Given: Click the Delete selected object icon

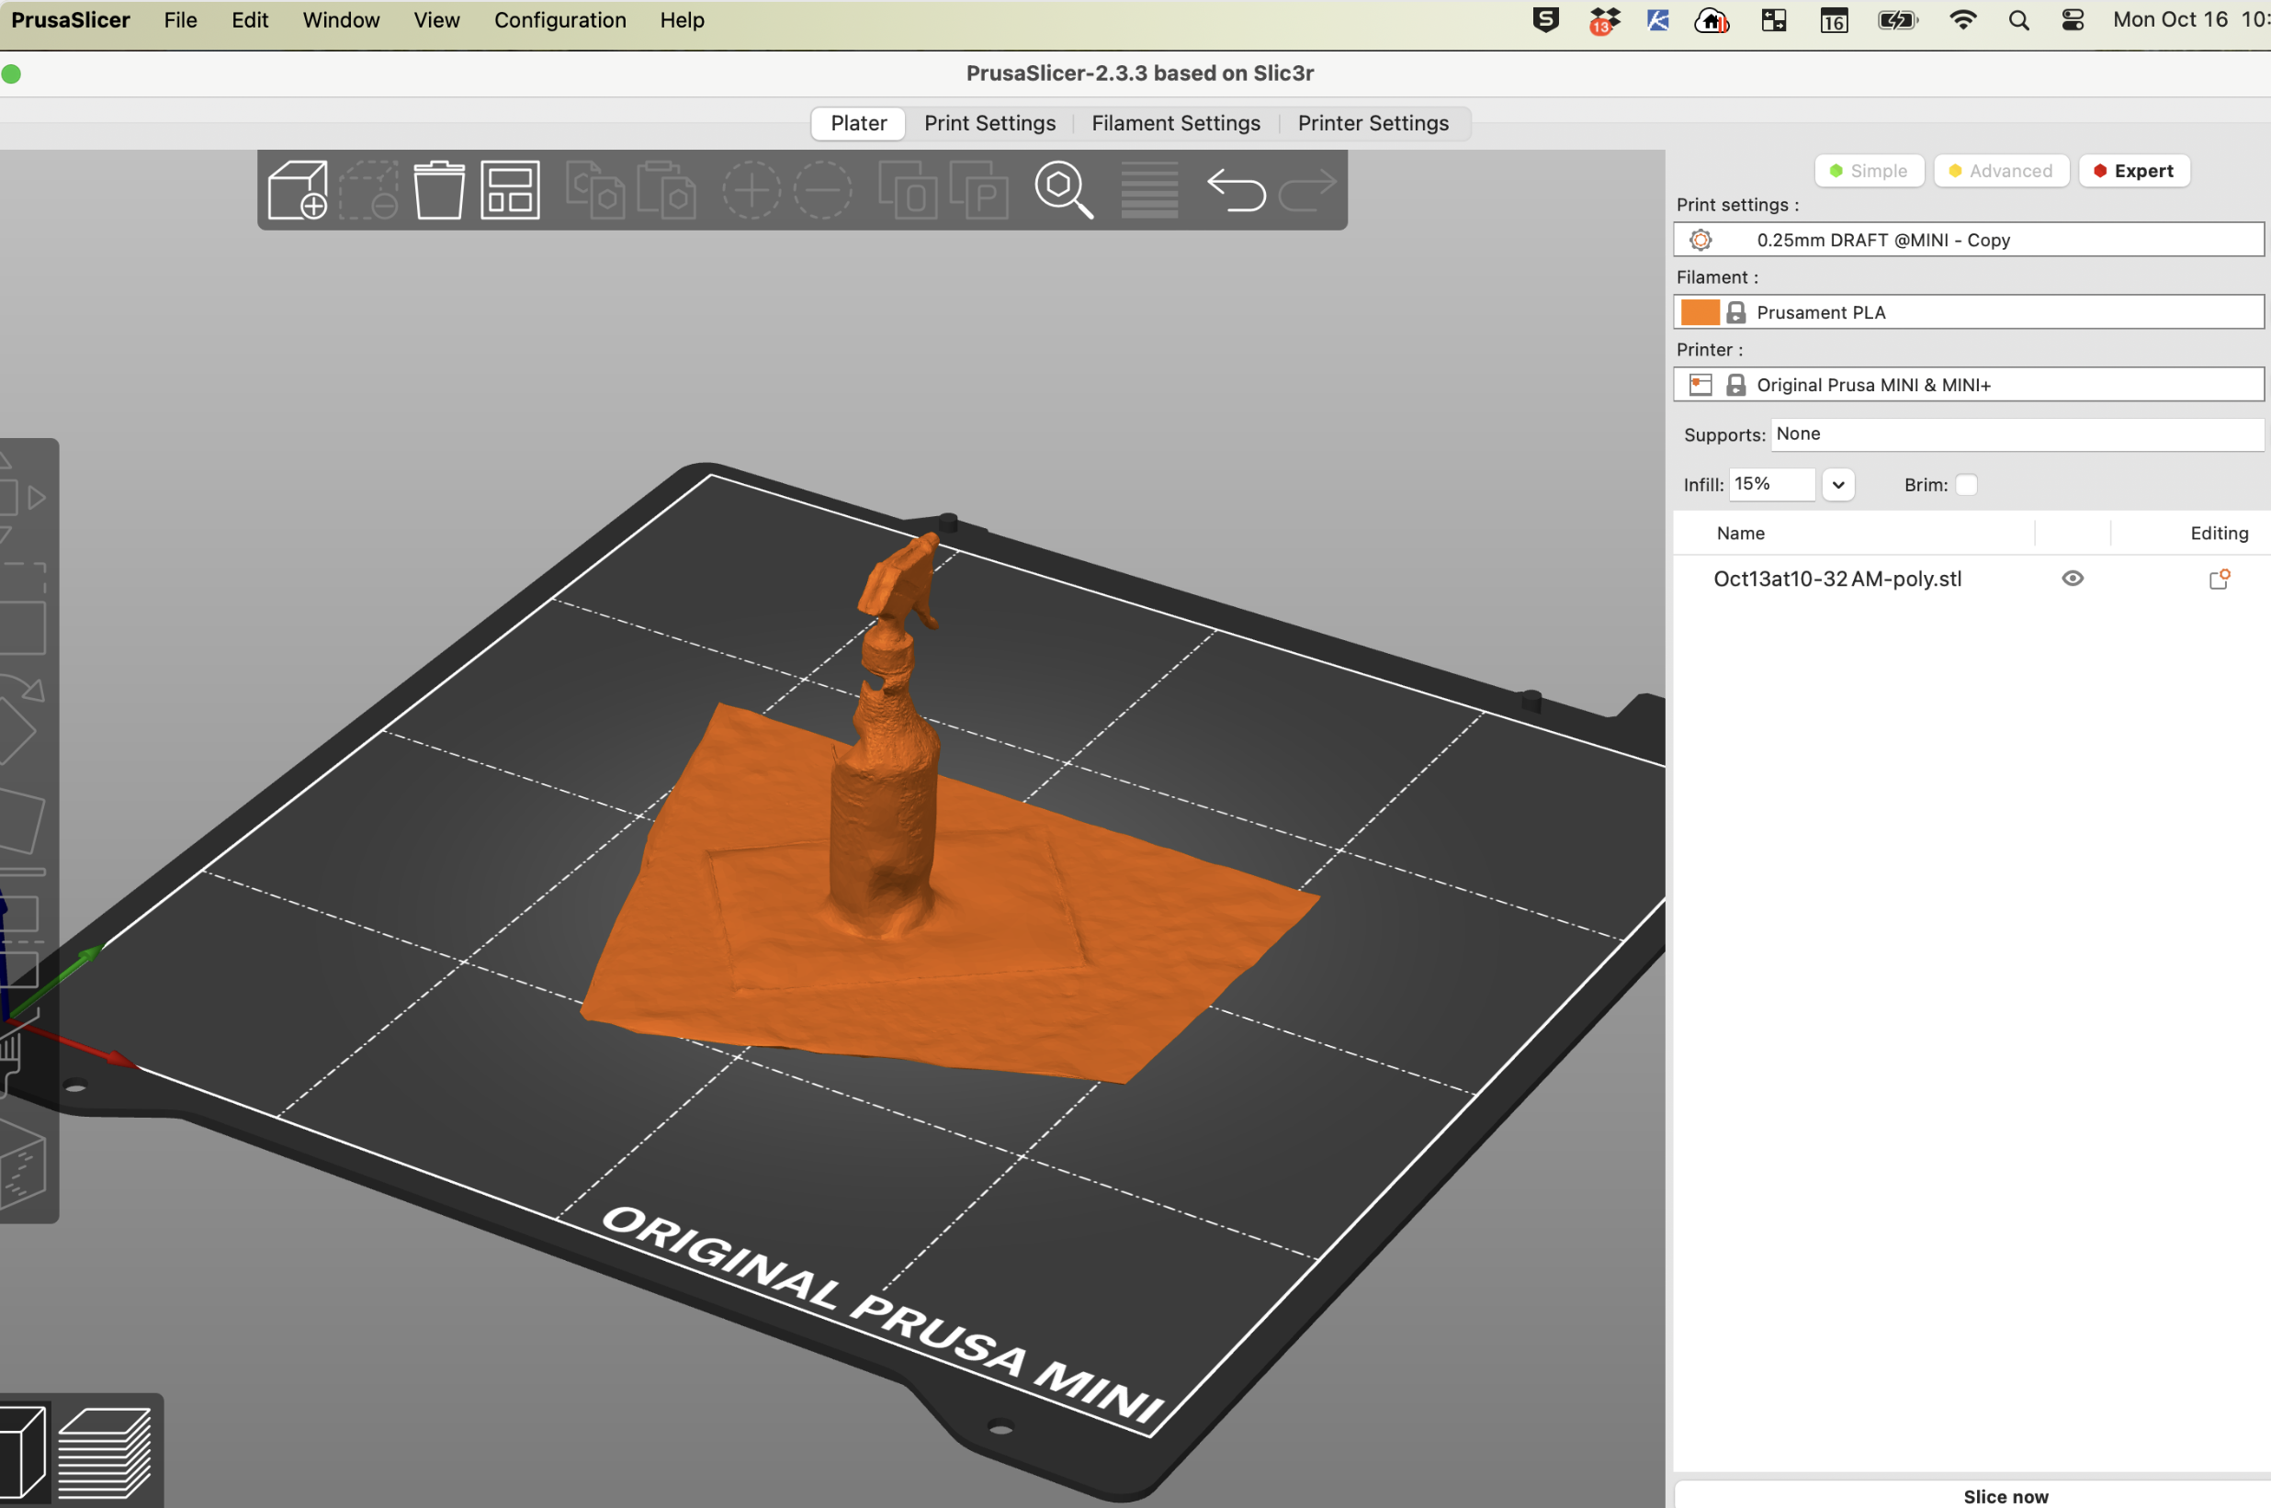Looking at the screenshot, I should point(368,189).
